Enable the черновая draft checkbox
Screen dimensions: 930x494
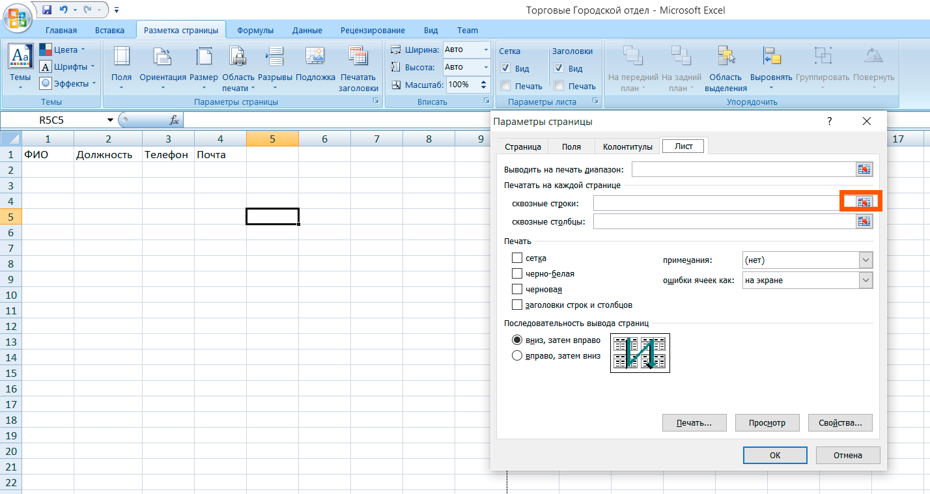[x=517, y=290]
